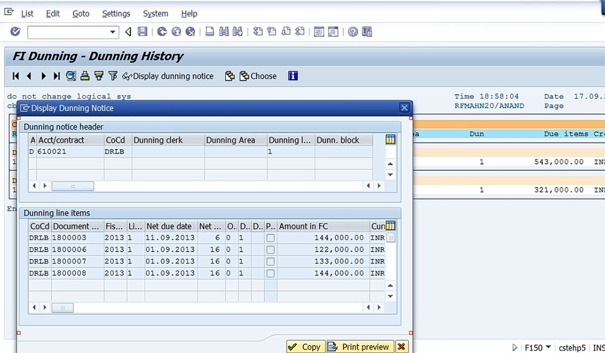Viewport: 605px width, 353px height.
Task: Jump to last list page arrow
Action: coord(57,76)
